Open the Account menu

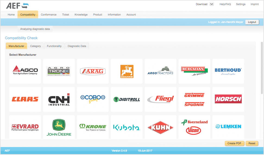131,15
